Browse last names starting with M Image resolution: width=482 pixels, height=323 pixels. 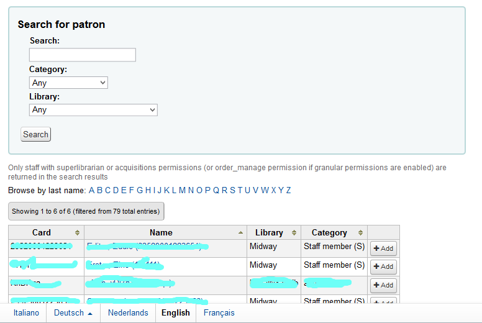(182, 190)
